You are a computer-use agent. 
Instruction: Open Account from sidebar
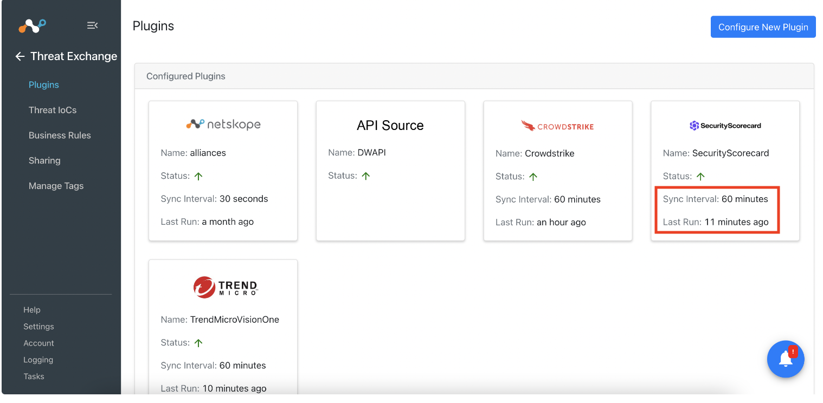38,343
